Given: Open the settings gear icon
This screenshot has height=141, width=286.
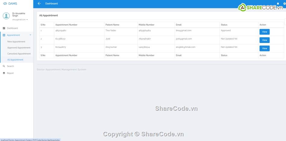Looking at the screenshot, I should tap(284, 4).
